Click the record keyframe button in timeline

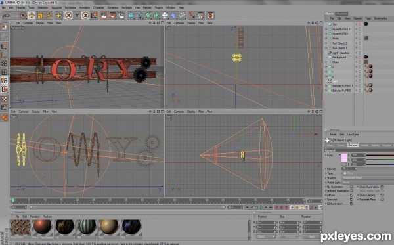[277, 208]
